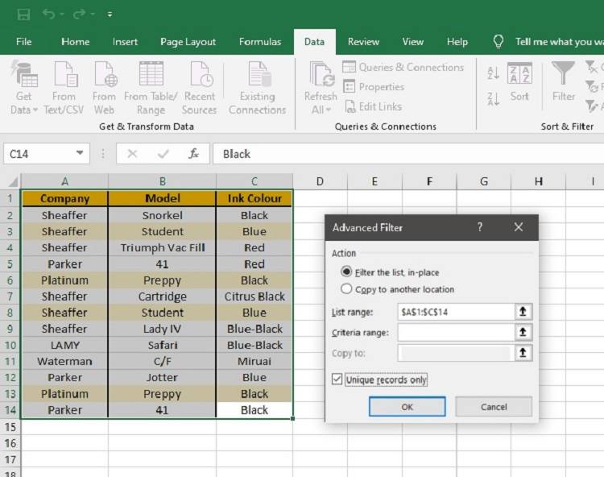Switch to the Formulas tab
This screenshot has height=477, width=604.
260,42
